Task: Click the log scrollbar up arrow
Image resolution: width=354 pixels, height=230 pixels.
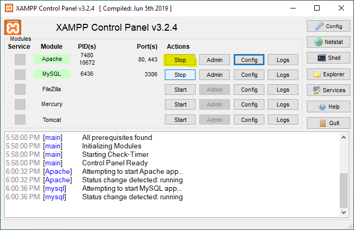Action: click(x=343, y=137)
